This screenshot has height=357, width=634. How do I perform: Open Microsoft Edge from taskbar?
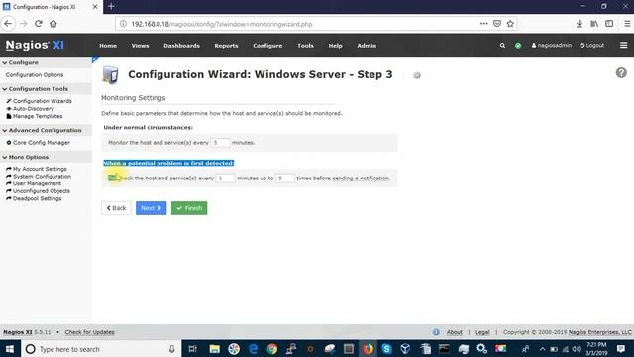point(254,349)
